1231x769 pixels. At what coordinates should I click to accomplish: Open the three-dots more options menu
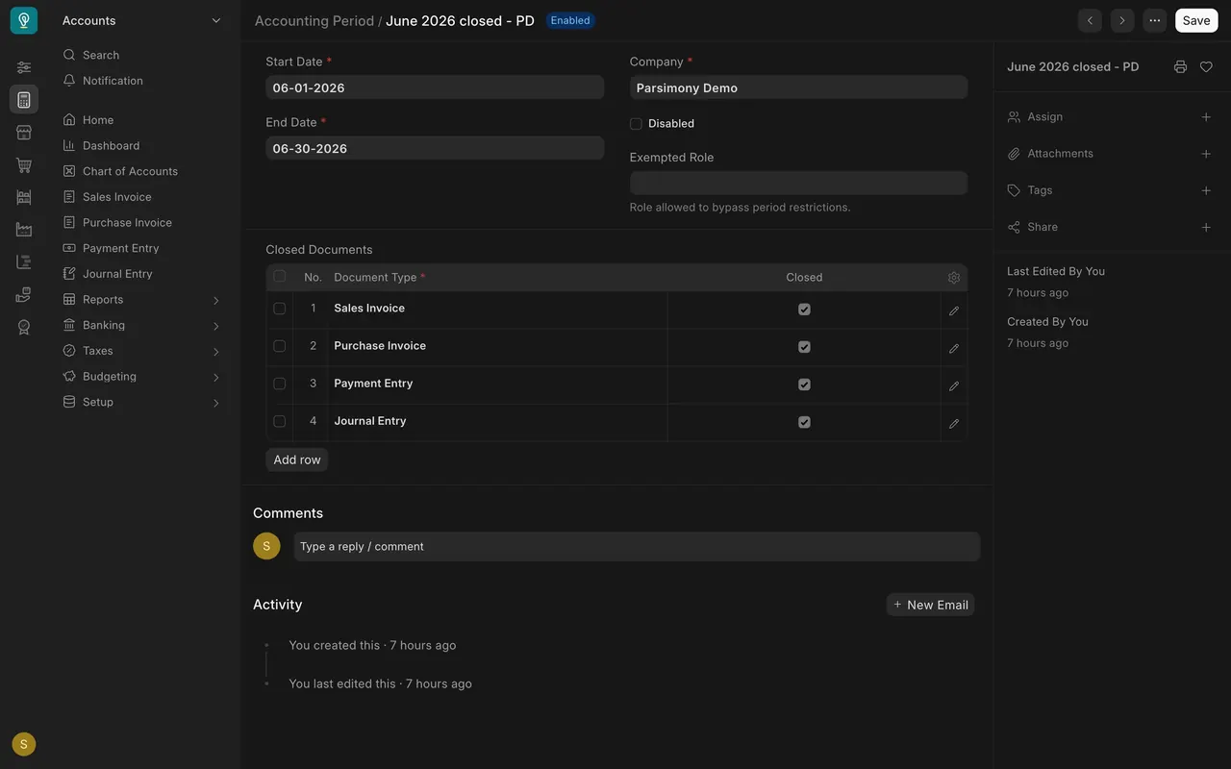click(1155, 20)
